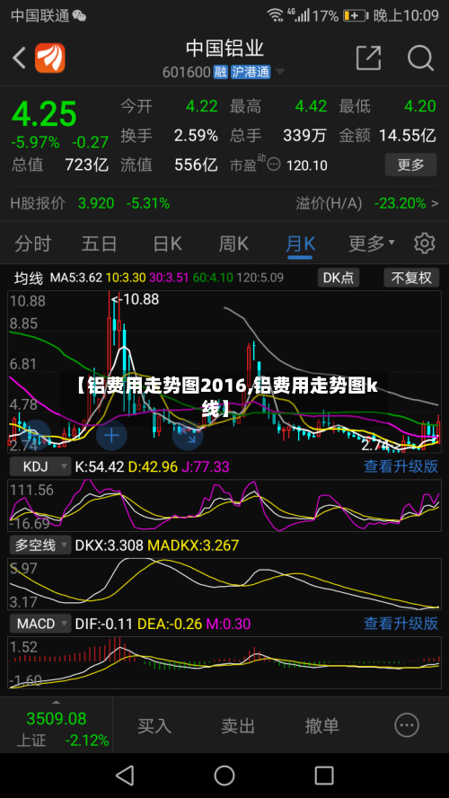Tap the diagonal arrow circle on chart
This screenshot has height=798, width=449.
click(x=188, y=435)
